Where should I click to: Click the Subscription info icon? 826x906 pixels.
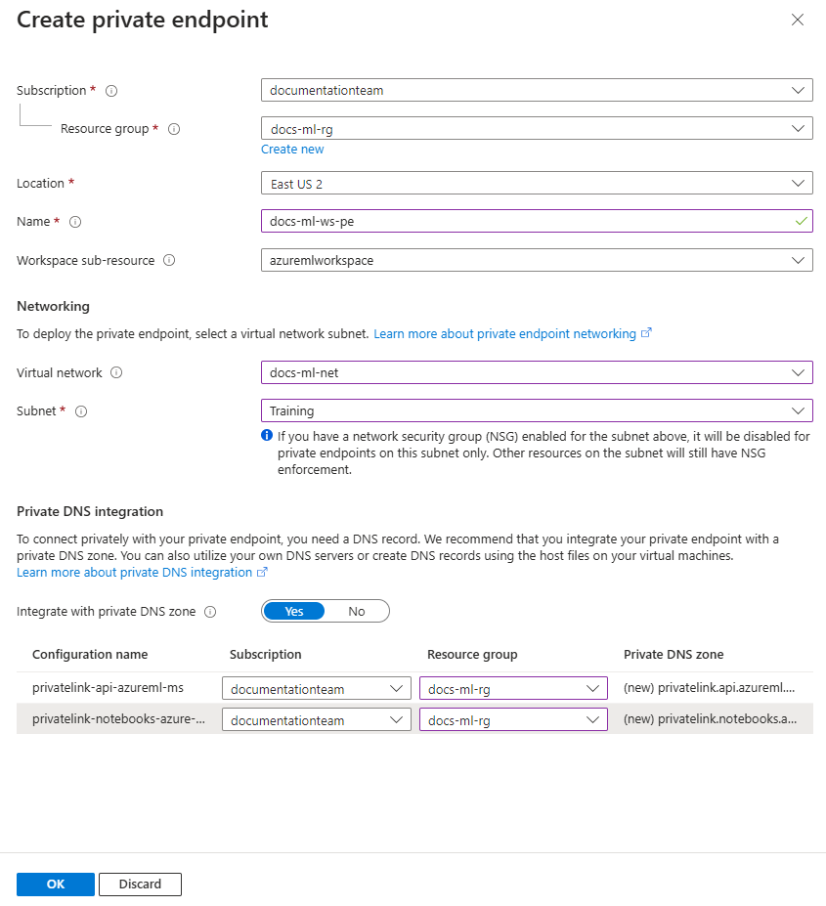[111, 90]
